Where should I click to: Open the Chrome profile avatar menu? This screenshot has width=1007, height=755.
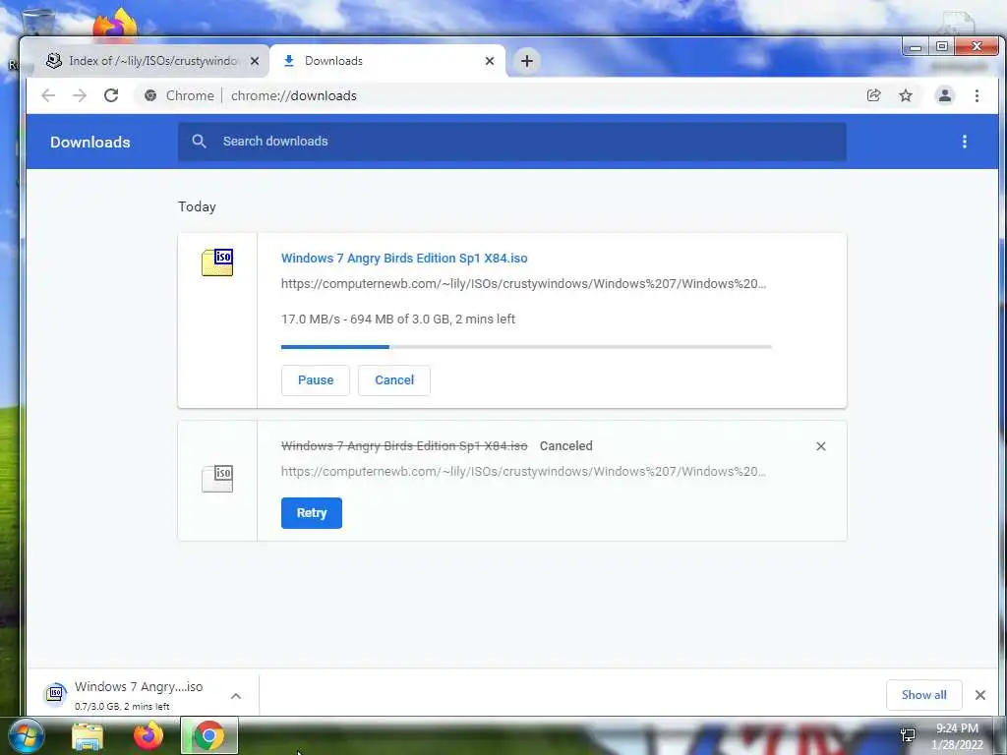click(945, 95)
